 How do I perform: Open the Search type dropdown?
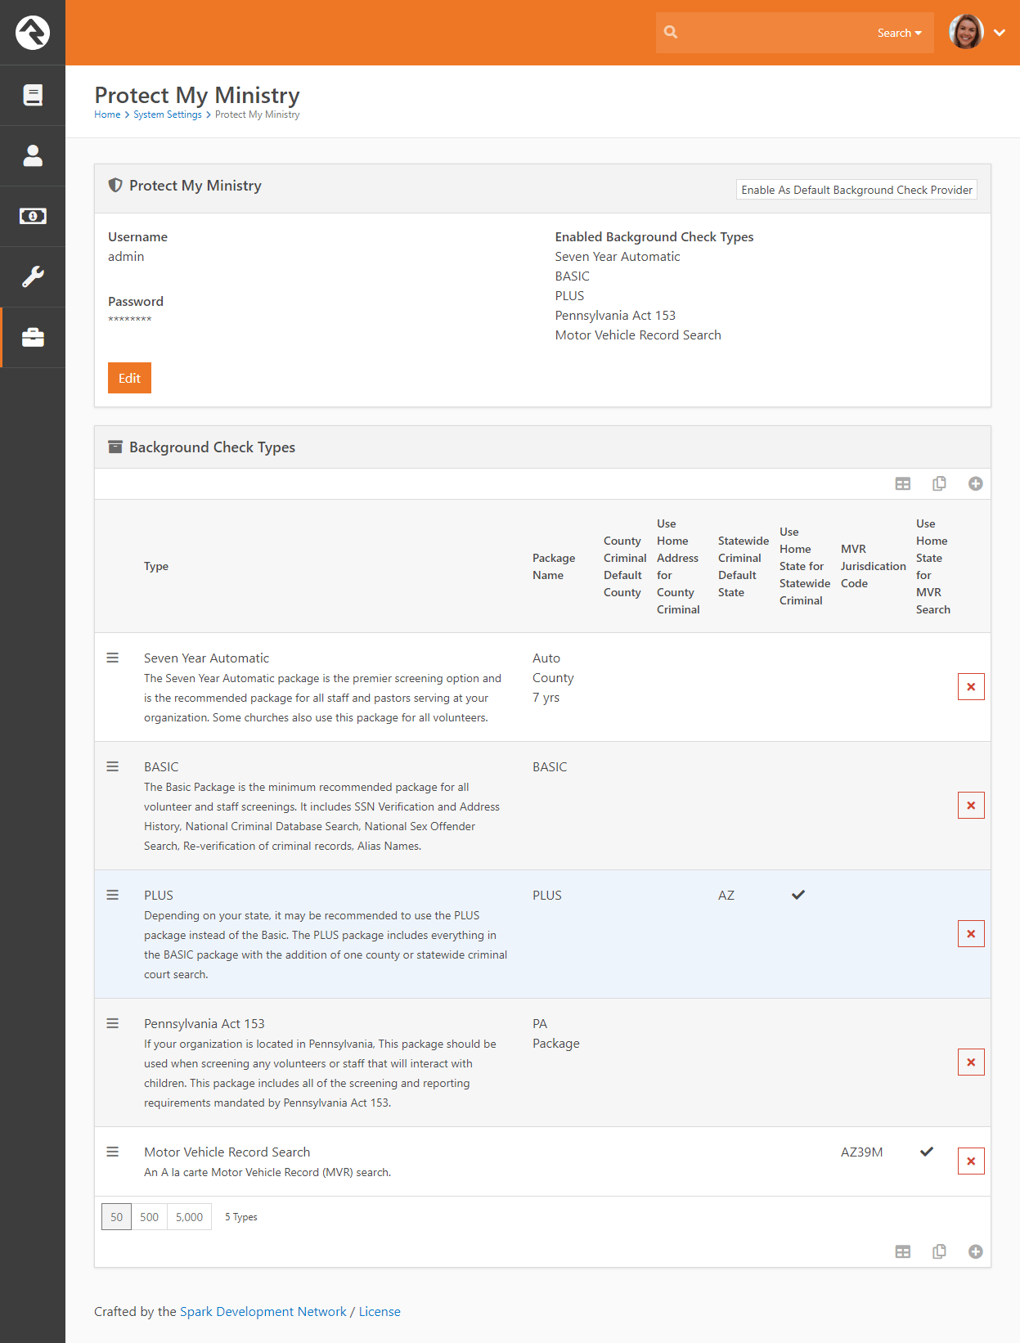click(899, 33)
